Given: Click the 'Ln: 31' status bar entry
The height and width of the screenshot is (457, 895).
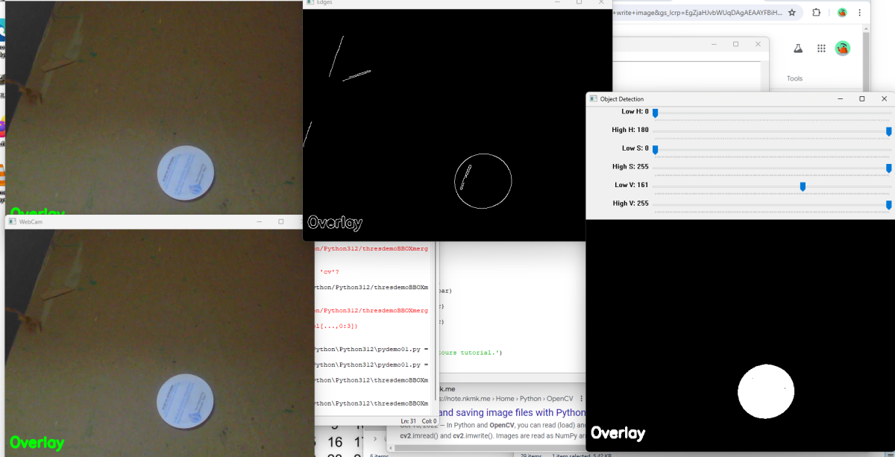Looking at the screenshot, I should [x=407, y=421].
